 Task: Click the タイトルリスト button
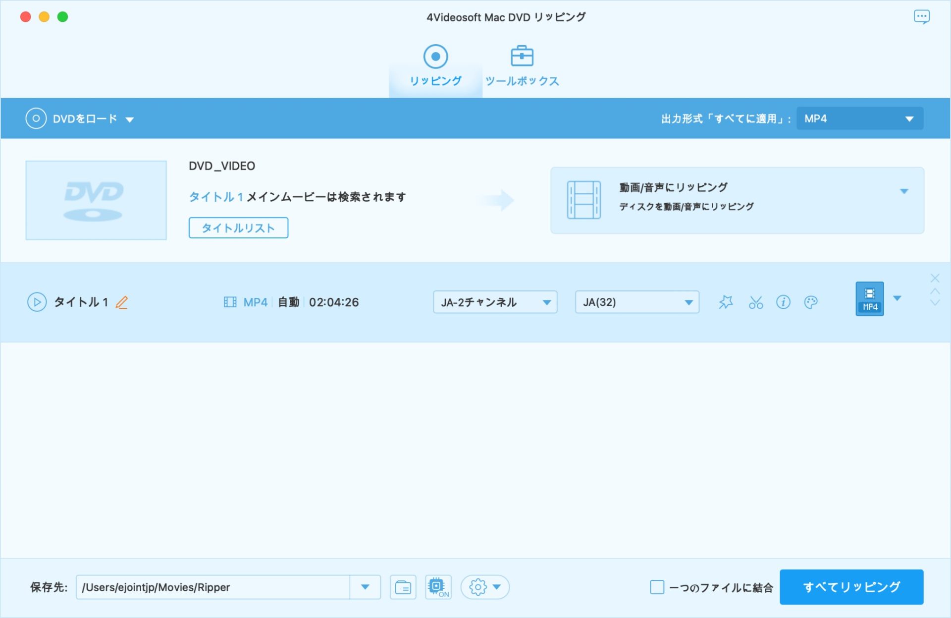pos(238,227)
